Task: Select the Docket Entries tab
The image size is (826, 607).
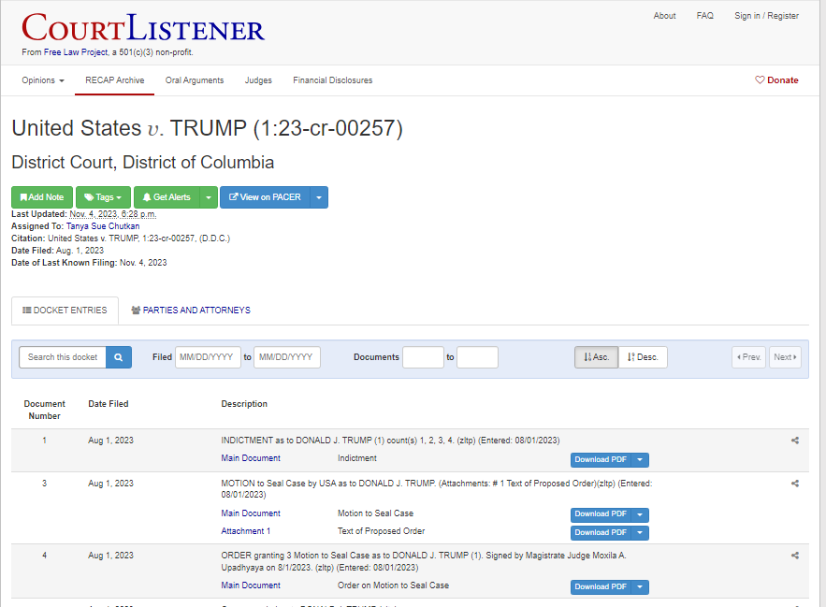Action: [x=65, y=311]
